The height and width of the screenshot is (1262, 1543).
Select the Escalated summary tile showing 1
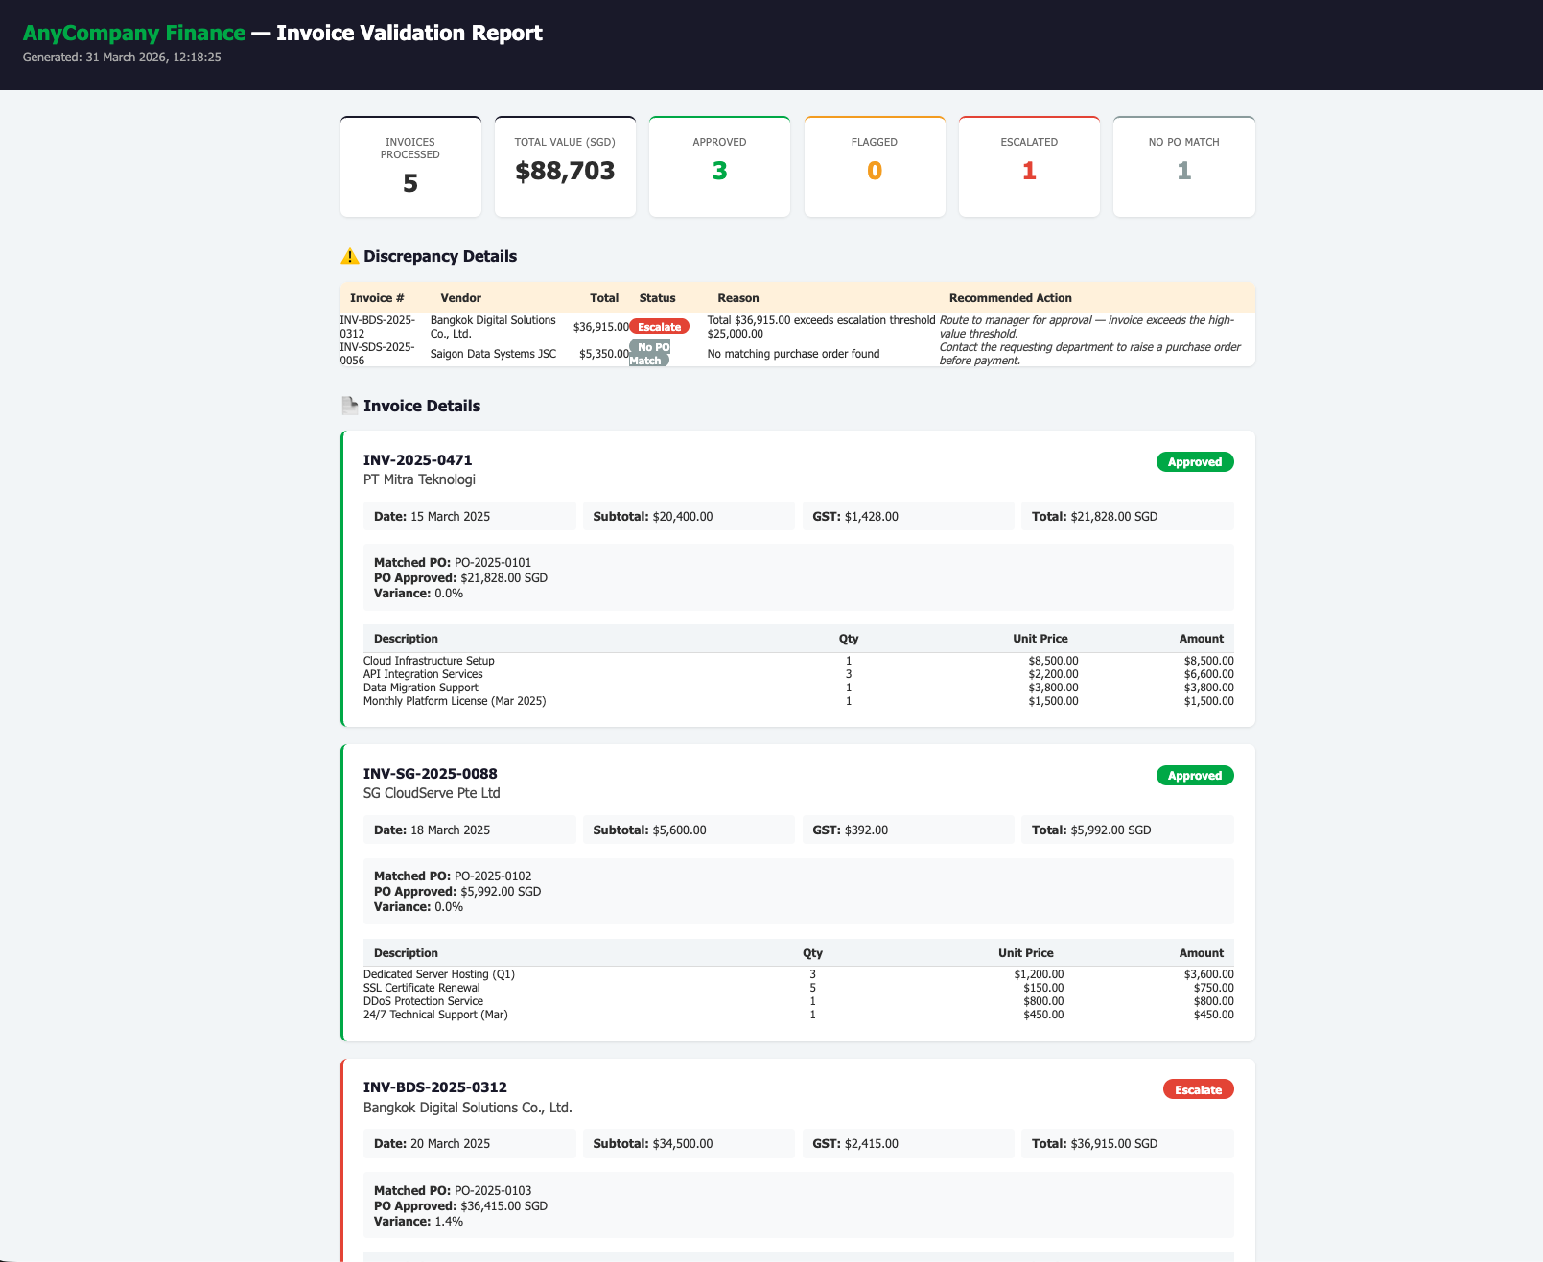(x=1028, y=166)
